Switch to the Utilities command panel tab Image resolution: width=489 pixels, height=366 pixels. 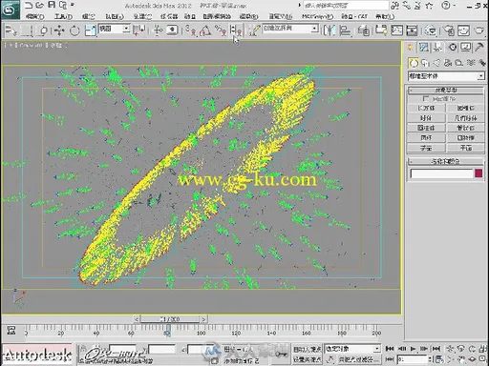(479, 48)
